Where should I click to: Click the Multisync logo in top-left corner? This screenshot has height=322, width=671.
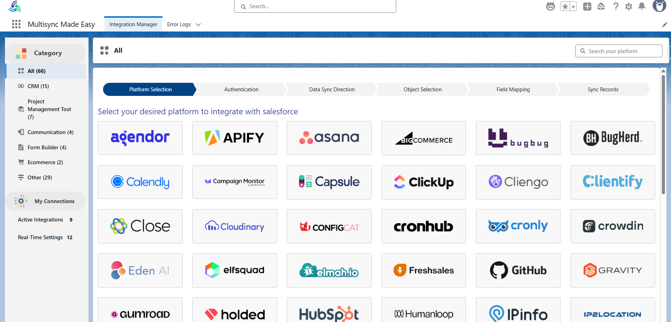tap(15, 6)
